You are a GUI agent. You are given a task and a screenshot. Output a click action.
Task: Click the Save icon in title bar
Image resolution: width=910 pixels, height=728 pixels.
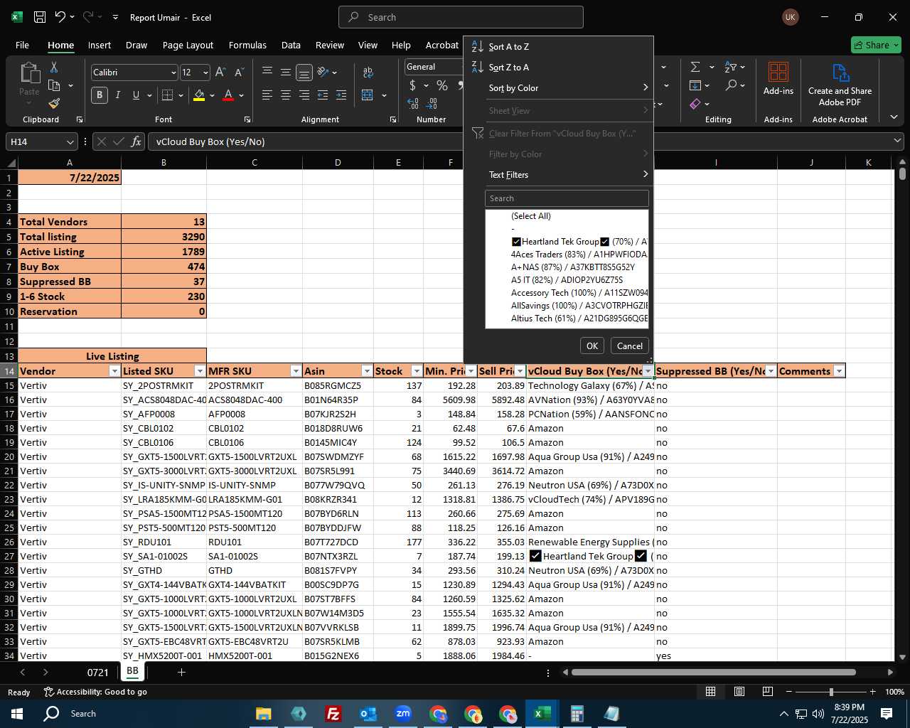tap(40, 17)
